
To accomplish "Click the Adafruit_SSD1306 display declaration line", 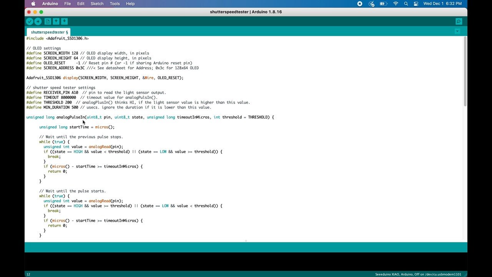I will point(105,78).
